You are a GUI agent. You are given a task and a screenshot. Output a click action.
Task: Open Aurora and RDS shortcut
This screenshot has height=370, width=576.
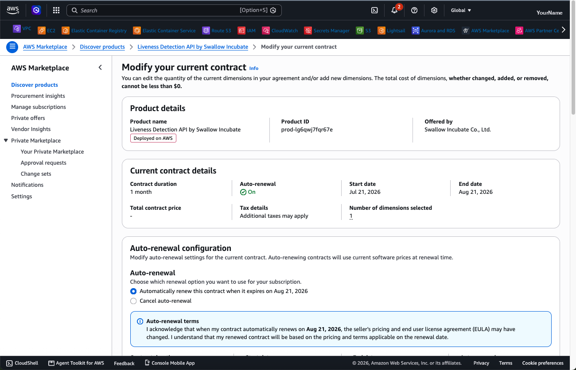coord(433,31)
